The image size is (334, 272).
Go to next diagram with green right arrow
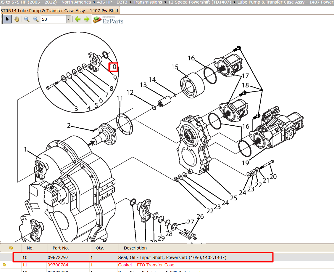[x=87, y=19]
